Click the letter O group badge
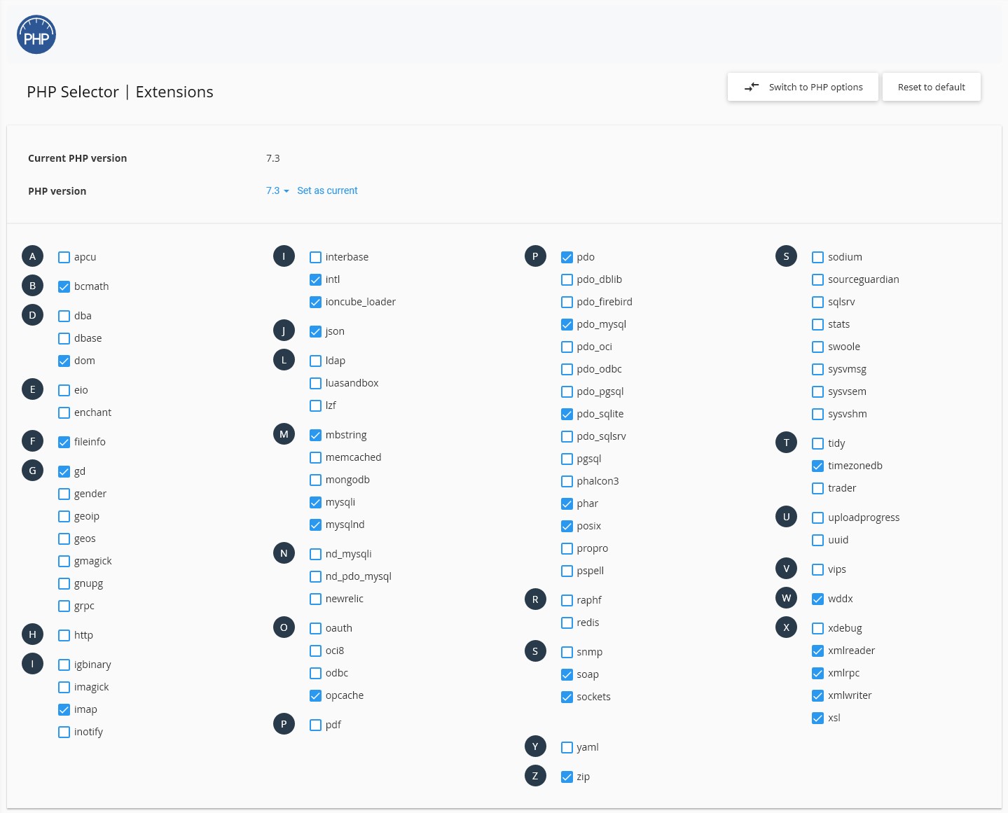The width and height of the screenshot is (1008, 813). click(x=284, y=627)
